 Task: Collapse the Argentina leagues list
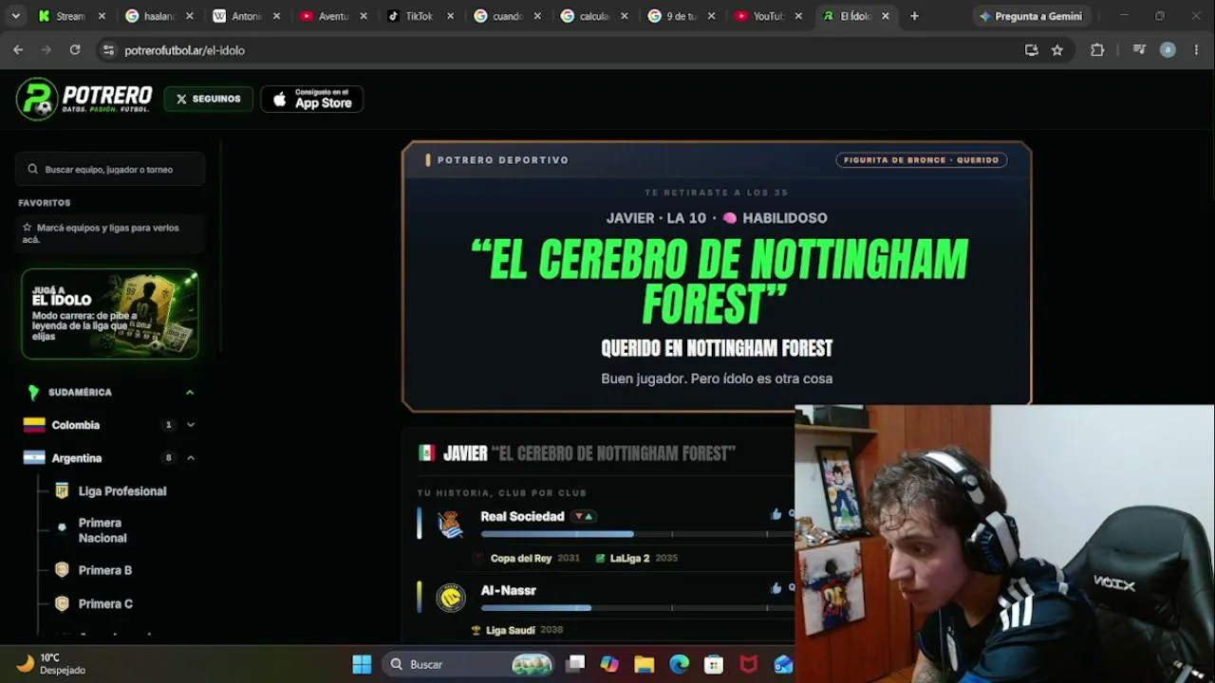(x=191, y=458)
